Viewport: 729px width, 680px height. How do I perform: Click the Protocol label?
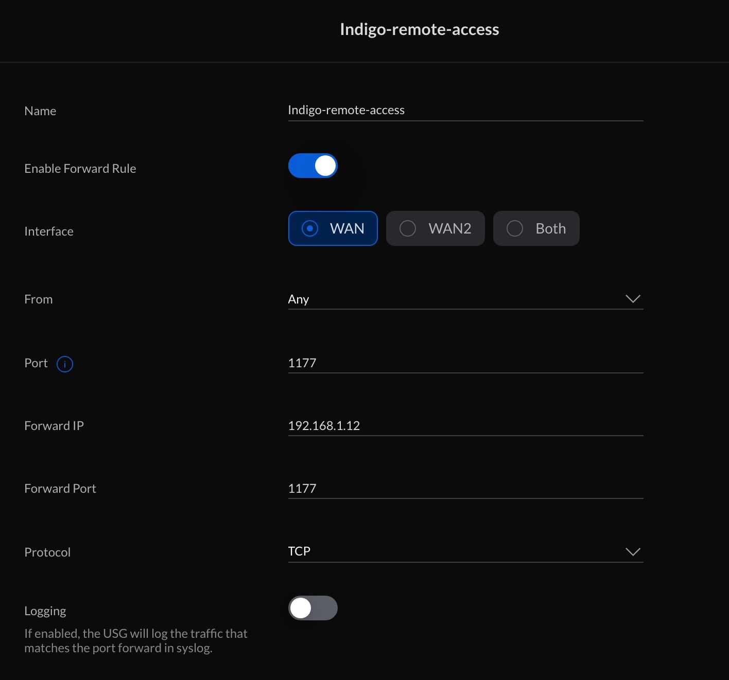[x=47, y=552]
